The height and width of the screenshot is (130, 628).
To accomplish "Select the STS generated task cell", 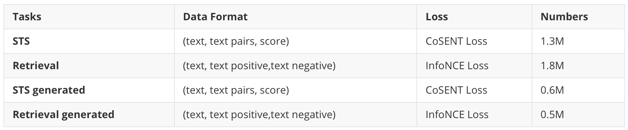I will tap(49, 90).
